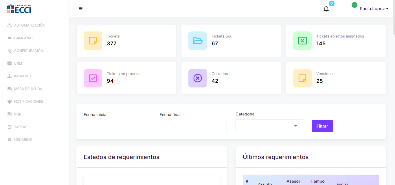Image resolution: width=395 pixels, height=185 pixels.
Task: Open the Paula Lopez user dropdown
Action: [x=374, y=9]
